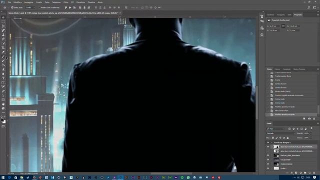The height and width of the screenshot is (180, 320).
Task: Lock transparent pixels toggle
Action: [x=273, y=138]
